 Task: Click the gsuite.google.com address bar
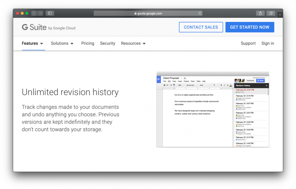pyautogui.click(x=148, y=13)
